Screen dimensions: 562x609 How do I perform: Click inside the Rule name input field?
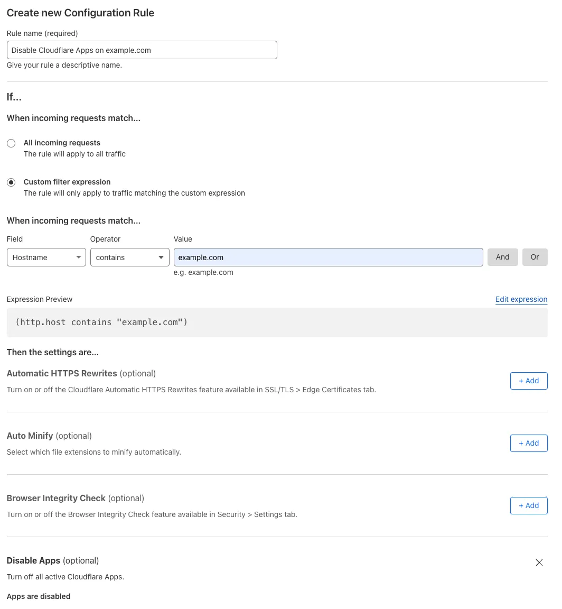[x=142, y=50]
